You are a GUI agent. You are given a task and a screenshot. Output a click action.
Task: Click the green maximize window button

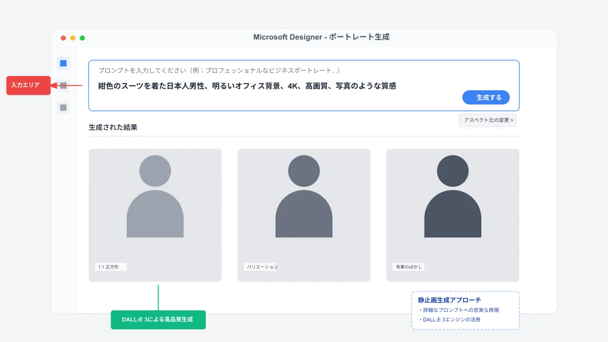[x=83, y=38]
